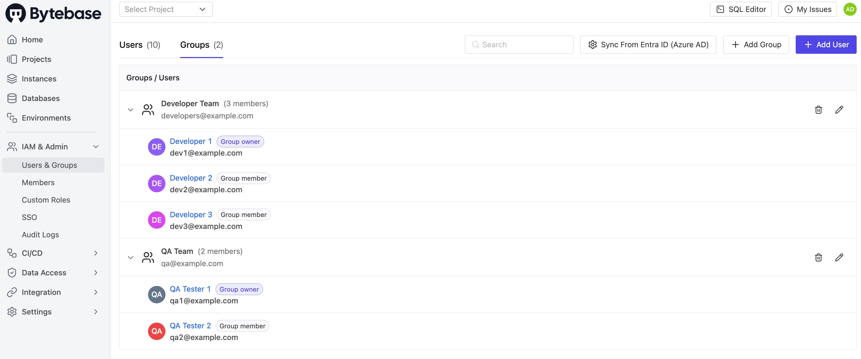The image size is (861, 359).
Task: Click the Environments sidebar icon
Action: click(x=12, y=118)
